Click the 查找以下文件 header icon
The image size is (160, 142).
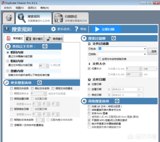tap(8, 46)
